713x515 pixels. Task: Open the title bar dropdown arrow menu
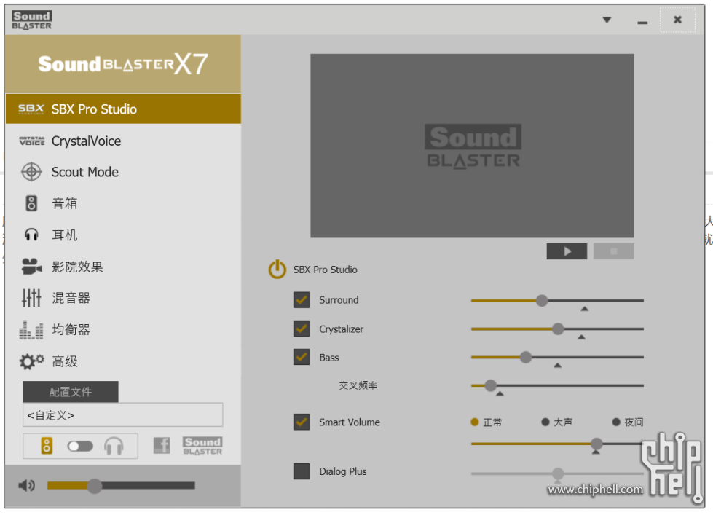click(607, 20)
